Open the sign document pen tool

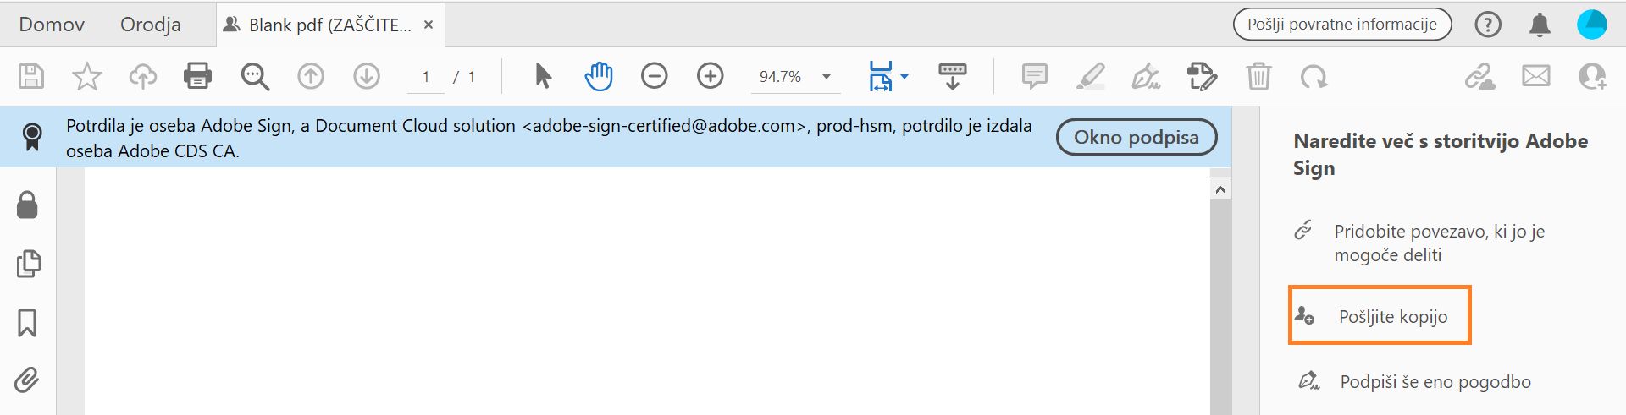(1146, 77)
